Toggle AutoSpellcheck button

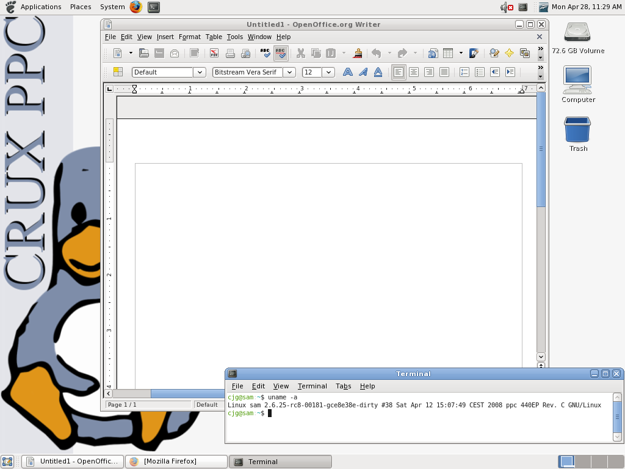[x=281, y=53]
